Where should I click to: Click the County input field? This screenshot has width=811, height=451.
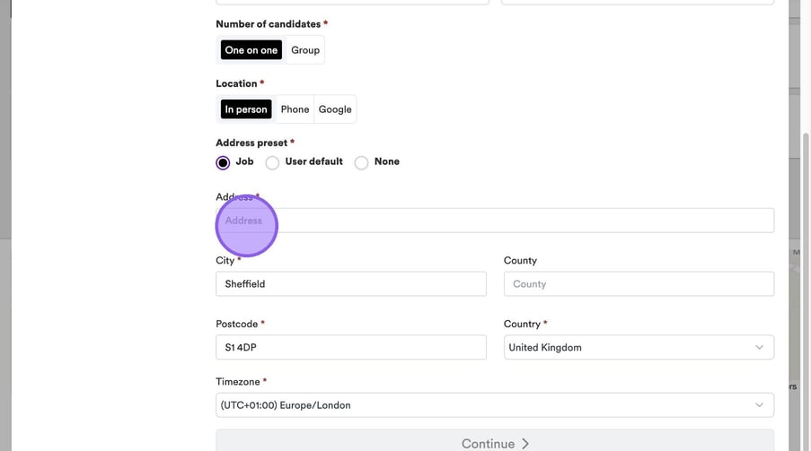638,284
